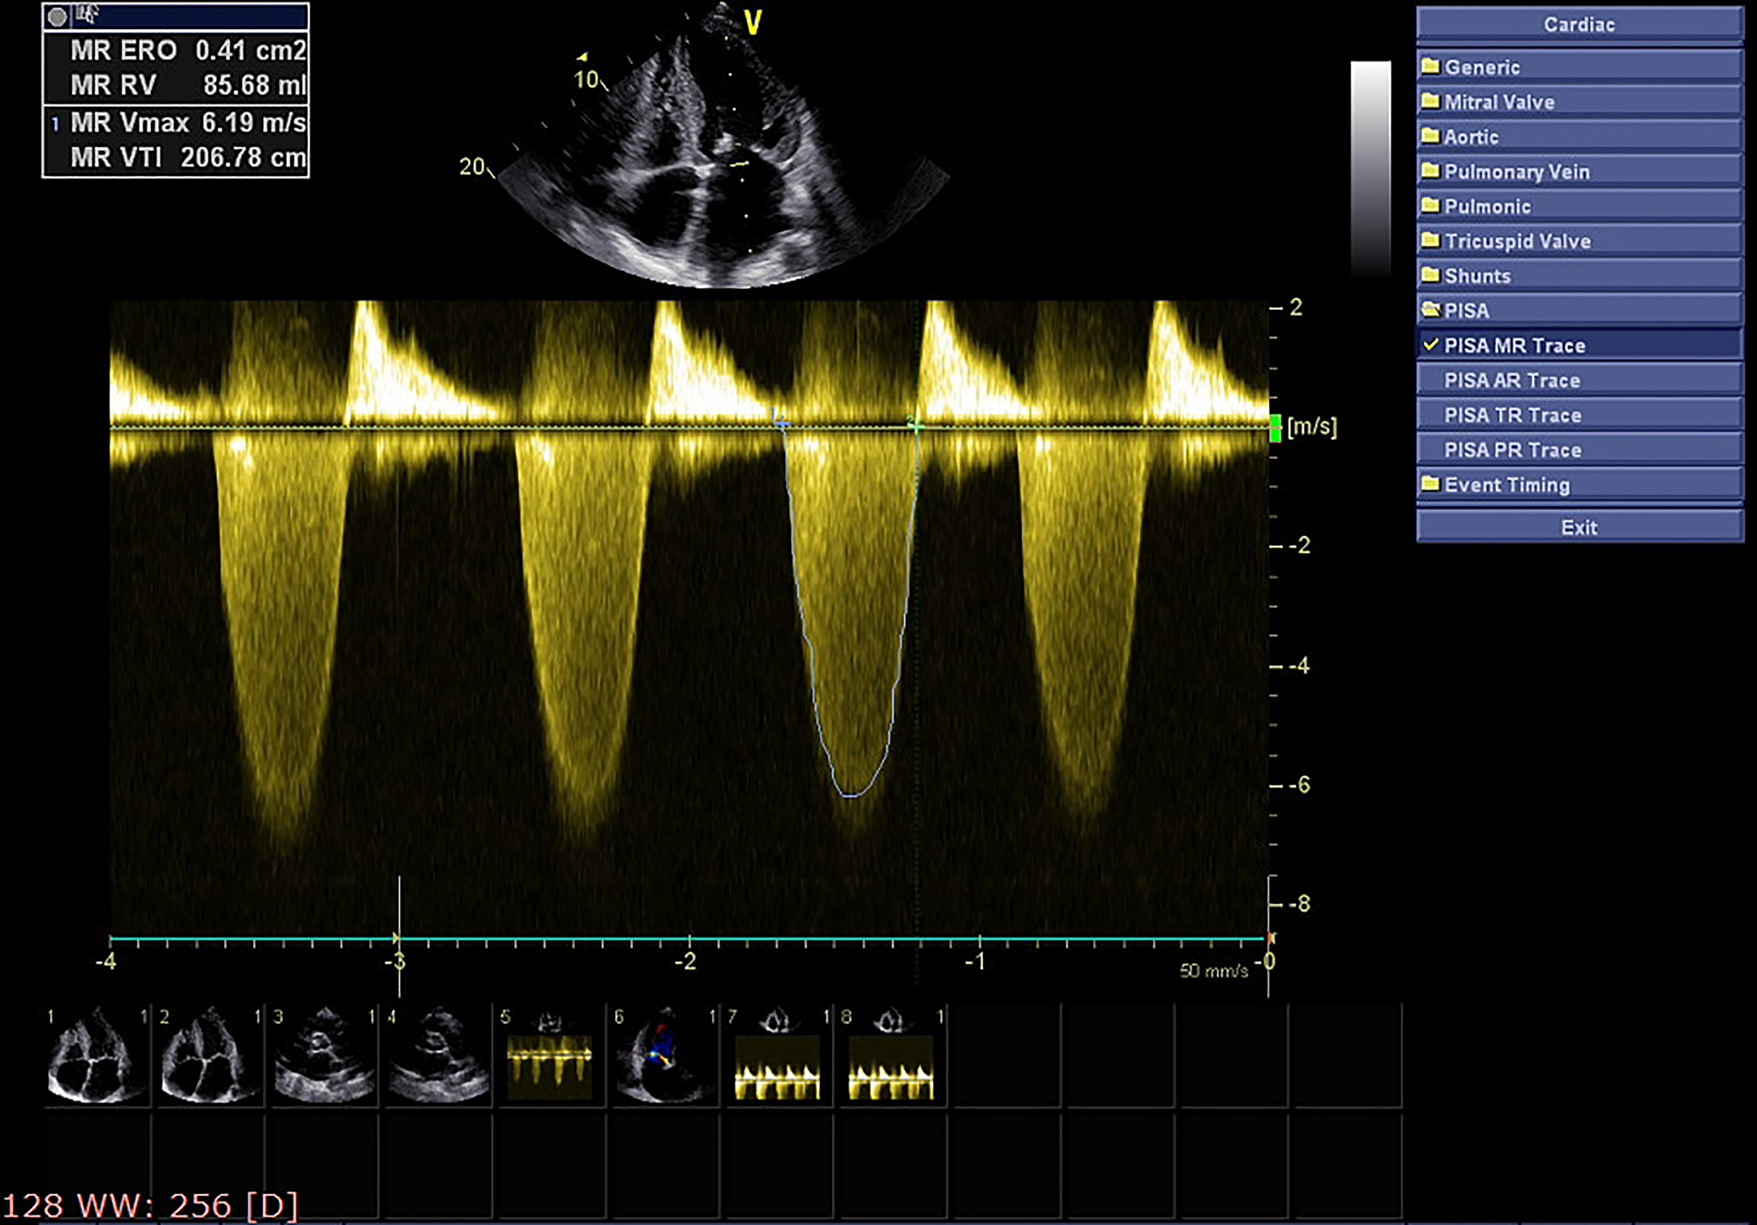Click the small icon beside the round gray icon
This screenshot has height=1225, width=1757.
[87, 14]
